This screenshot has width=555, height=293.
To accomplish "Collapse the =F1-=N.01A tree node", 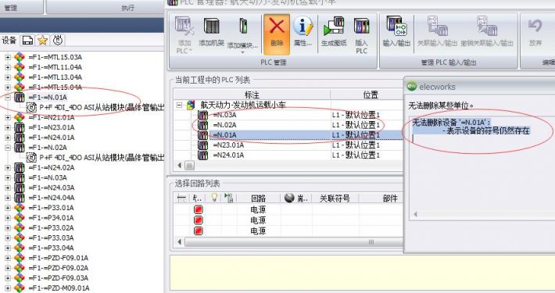I will click(8, 98).
